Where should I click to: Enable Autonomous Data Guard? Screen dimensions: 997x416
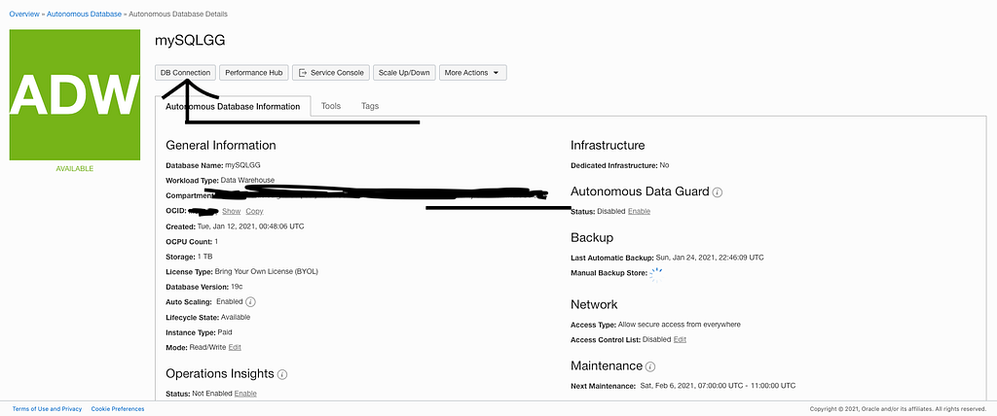[x=639, y=211]
